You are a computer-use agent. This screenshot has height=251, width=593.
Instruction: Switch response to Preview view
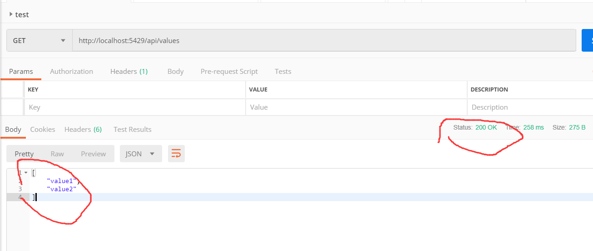[x=93, y=154]
